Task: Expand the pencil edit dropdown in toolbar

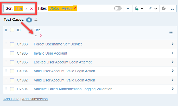Action: pos(152,8)
